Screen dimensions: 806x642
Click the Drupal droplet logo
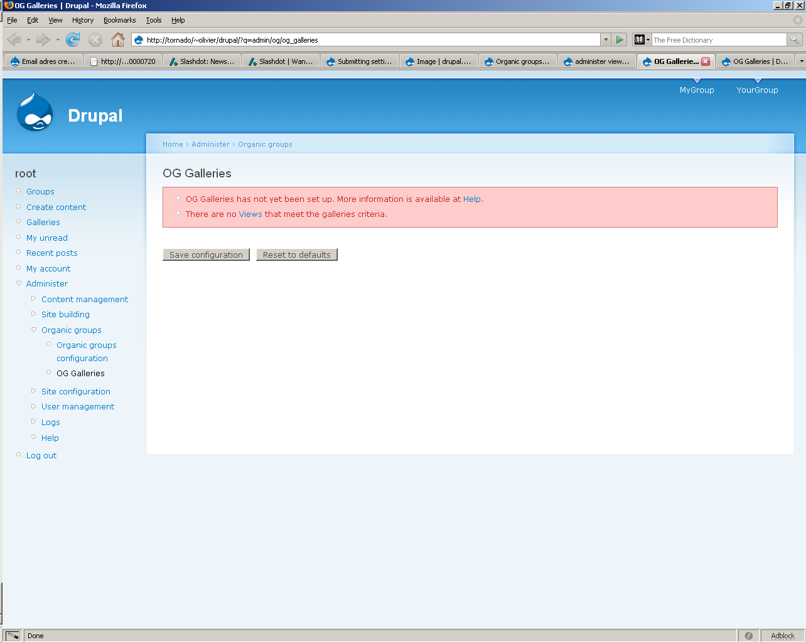coord(35,111)
